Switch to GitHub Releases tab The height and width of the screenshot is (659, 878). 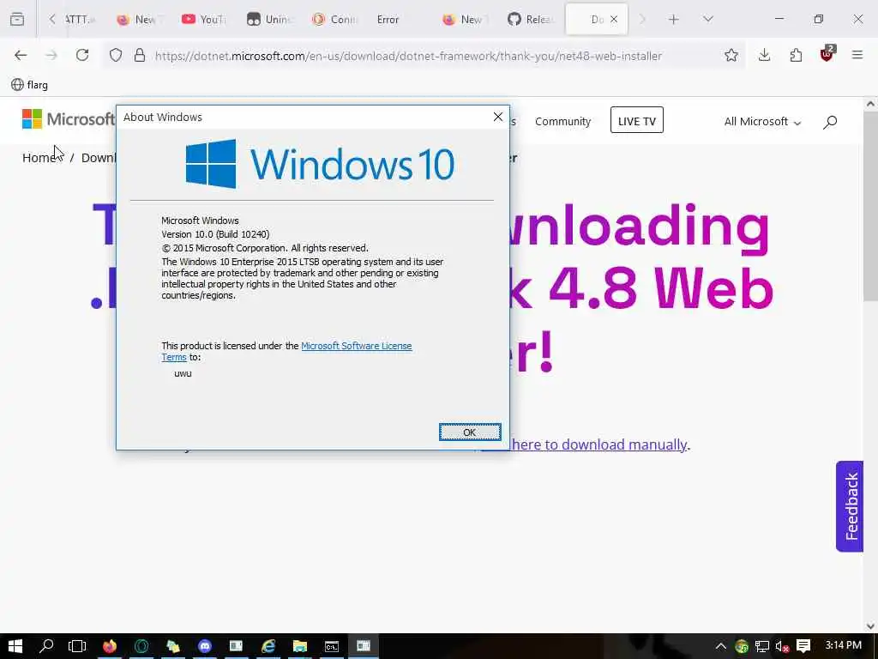click(530, 20)
